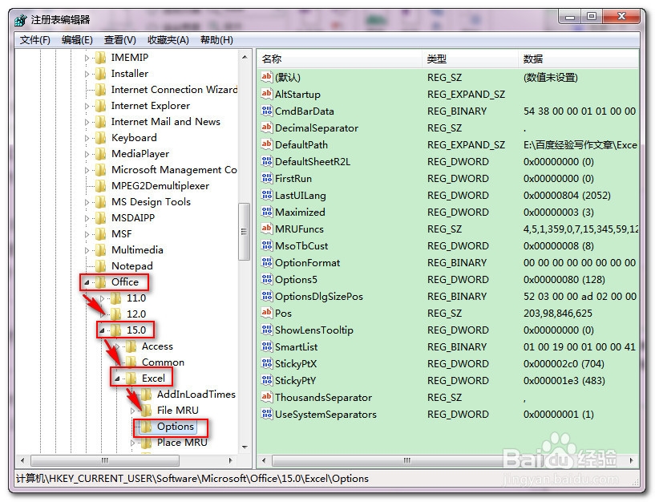Select the Place MRU key
The height and width of the screenshot is (502, 655).
182,442
